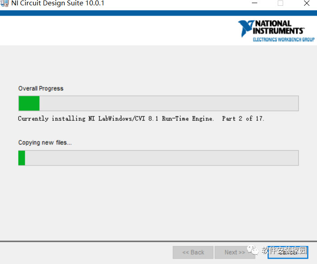317x264 pixels.
Task: Click the Overall Progress bar
Action: point(159,103)
